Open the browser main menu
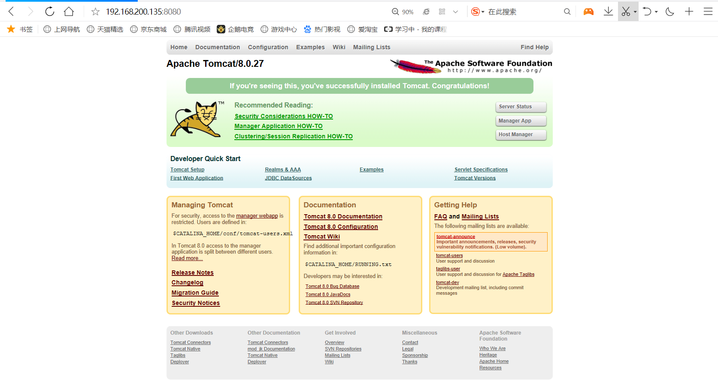Screen dimensions: 718x383 (x=708, y=12)
